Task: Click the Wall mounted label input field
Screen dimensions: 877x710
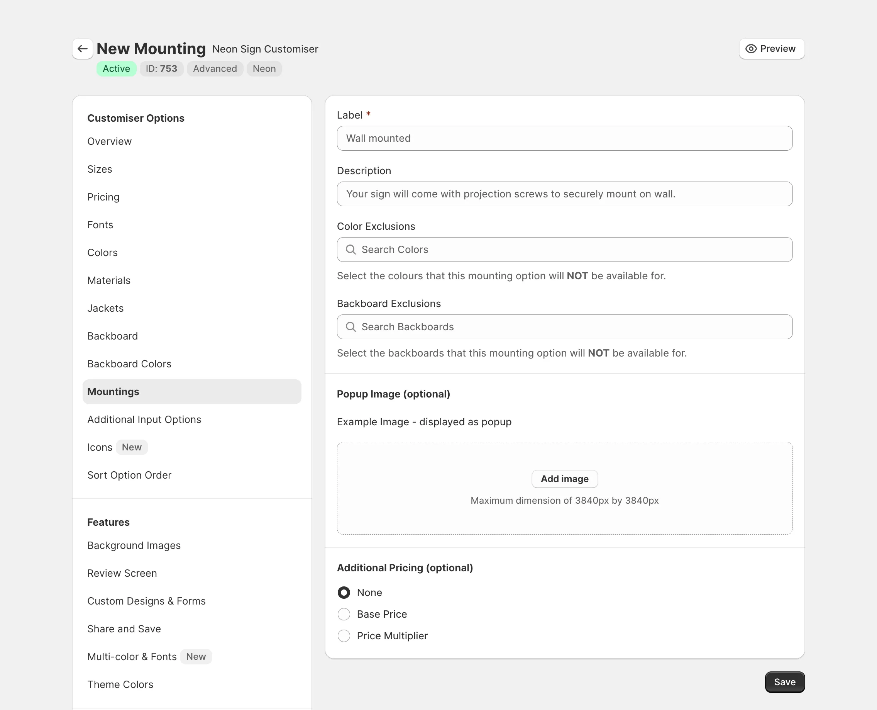Action: click(x=564, y=138)
